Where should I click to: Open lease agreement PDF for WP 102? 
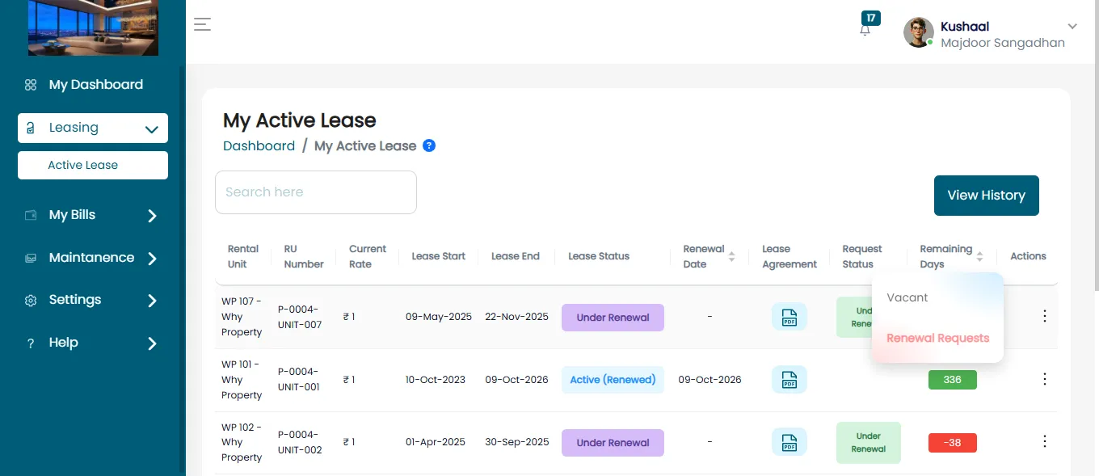(x=789, y=442)
